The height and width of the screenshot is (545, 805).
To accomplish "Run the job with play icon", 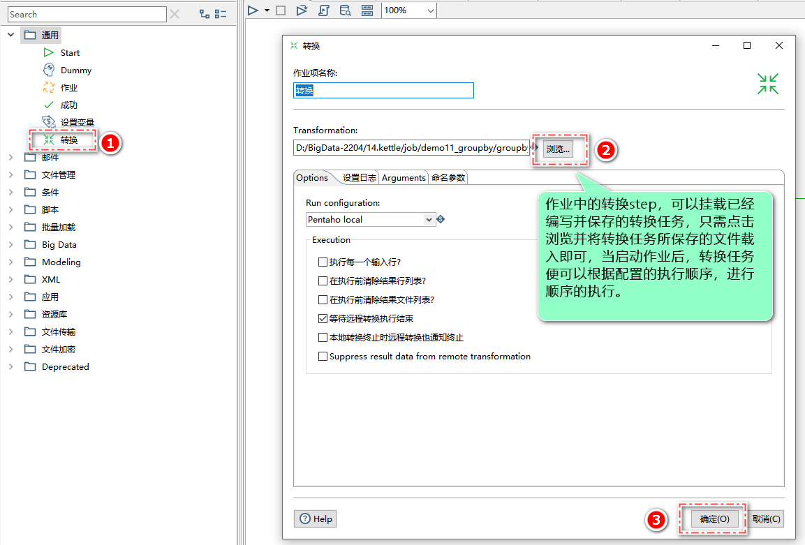I will (x=253, y=10).
